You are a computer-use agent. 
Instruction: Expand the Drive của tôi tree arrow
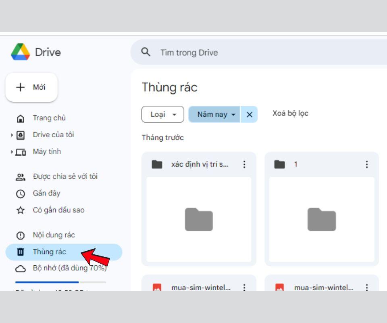(x=12, y=135)
